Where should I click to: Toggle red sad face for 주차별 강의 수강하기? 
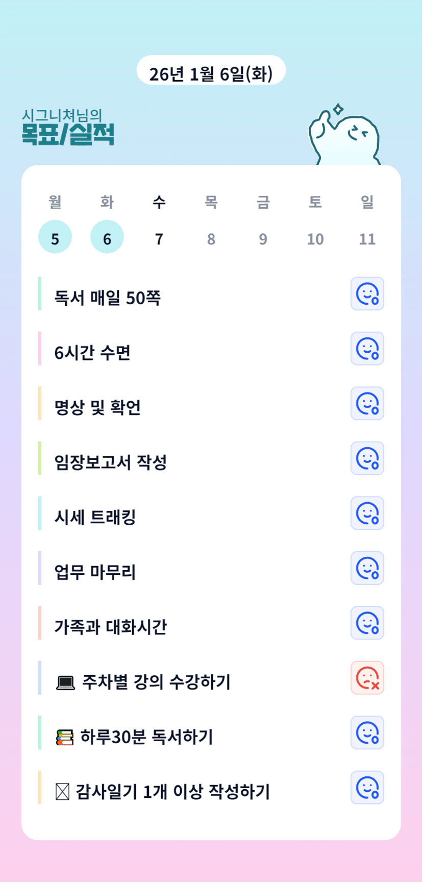(x=367, y=678)
